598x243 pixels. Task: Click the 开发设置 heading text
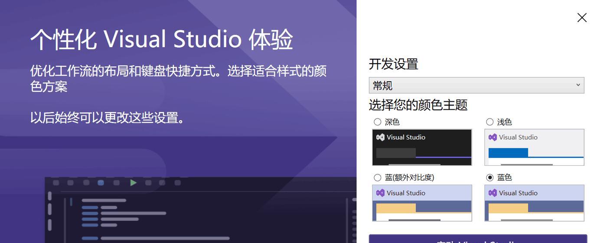(394, 64)
